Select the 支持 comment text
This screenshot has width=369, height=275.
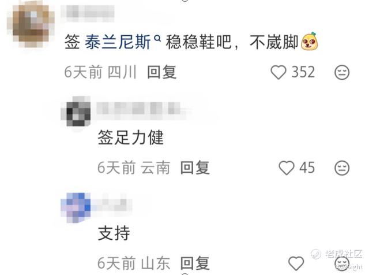click(x=114, y=233)
